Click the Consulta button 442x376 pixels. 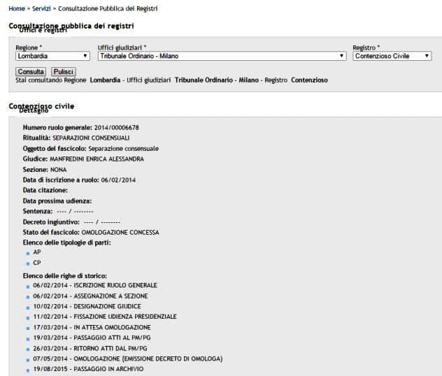tap(31, 72)
